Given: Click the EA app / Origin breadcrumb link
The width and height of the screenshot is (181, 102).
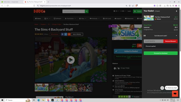Looking at the screenshot, I should [57, 24].
